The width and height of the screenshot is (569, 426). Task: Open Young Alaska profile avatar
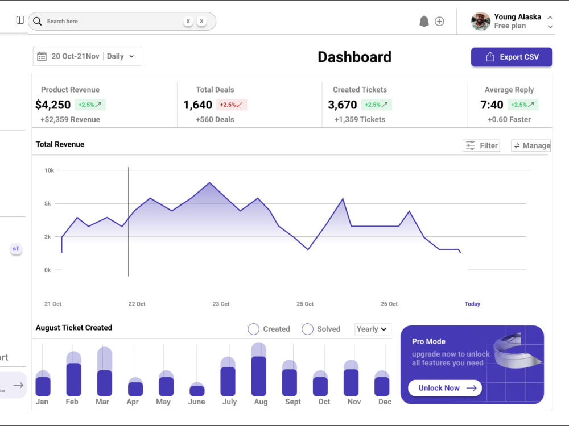481,22
